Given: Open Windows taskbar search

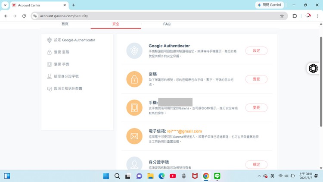Looking at the screenshot, I should pos(117,176).
